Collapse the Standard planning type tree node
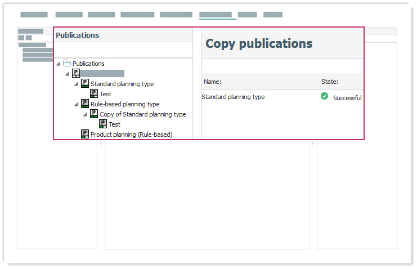 click(77, 84)
